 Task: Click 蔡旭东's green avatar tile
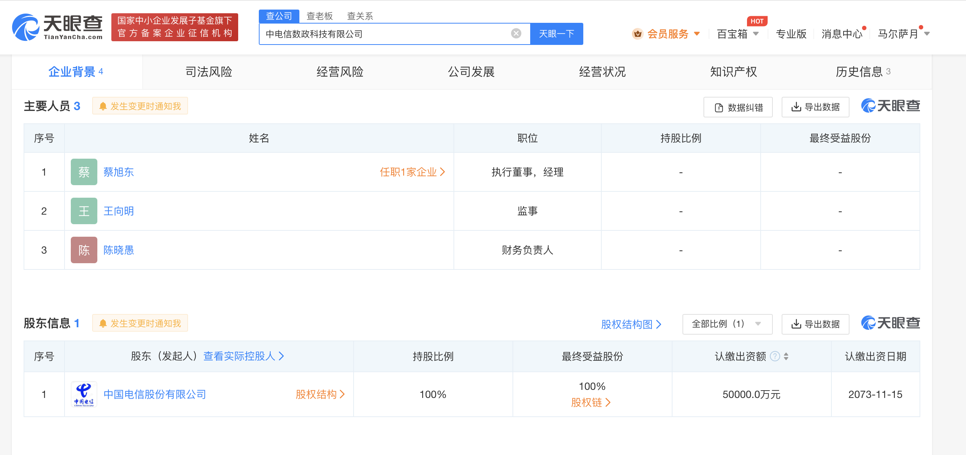coord(84,172)
